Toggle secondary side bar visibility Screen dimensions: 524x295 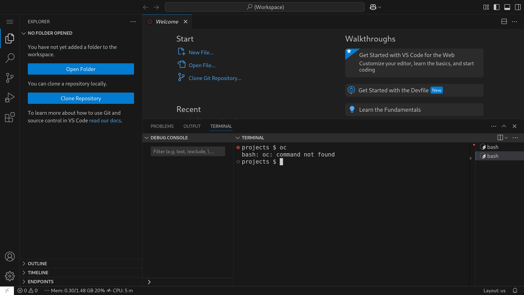click(x=518, y=7)
